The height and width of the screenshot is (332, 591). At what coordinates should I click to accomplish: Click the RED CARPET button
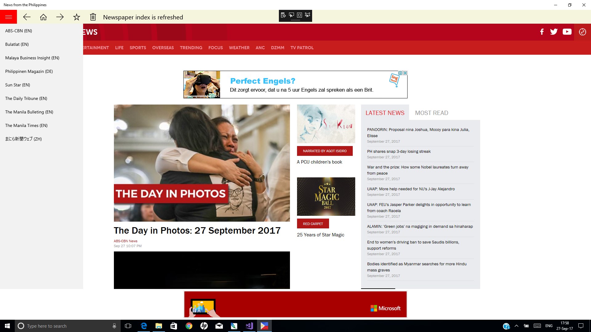pos(313,224)
